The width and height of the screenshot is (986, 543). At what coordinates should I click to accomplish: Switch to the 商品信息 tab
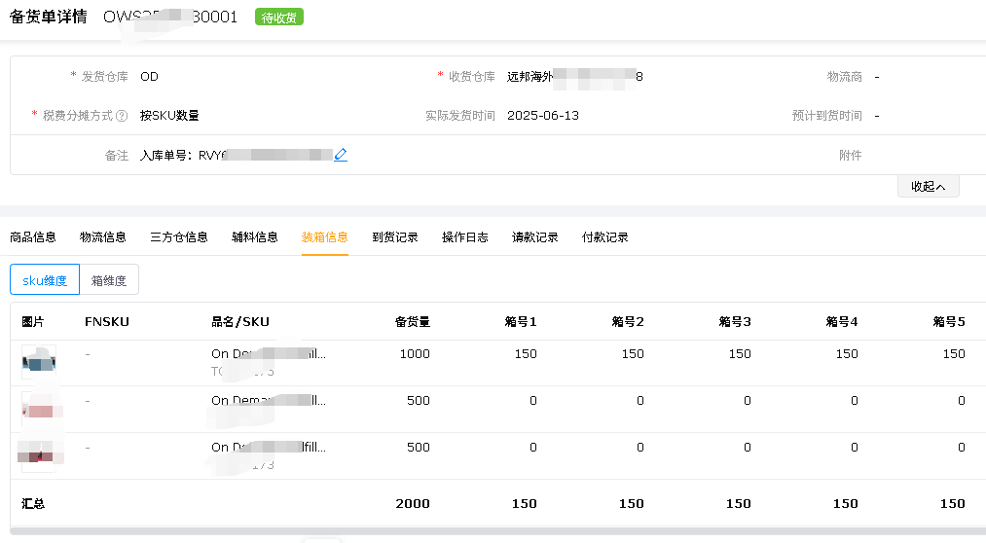click(33, 237)
